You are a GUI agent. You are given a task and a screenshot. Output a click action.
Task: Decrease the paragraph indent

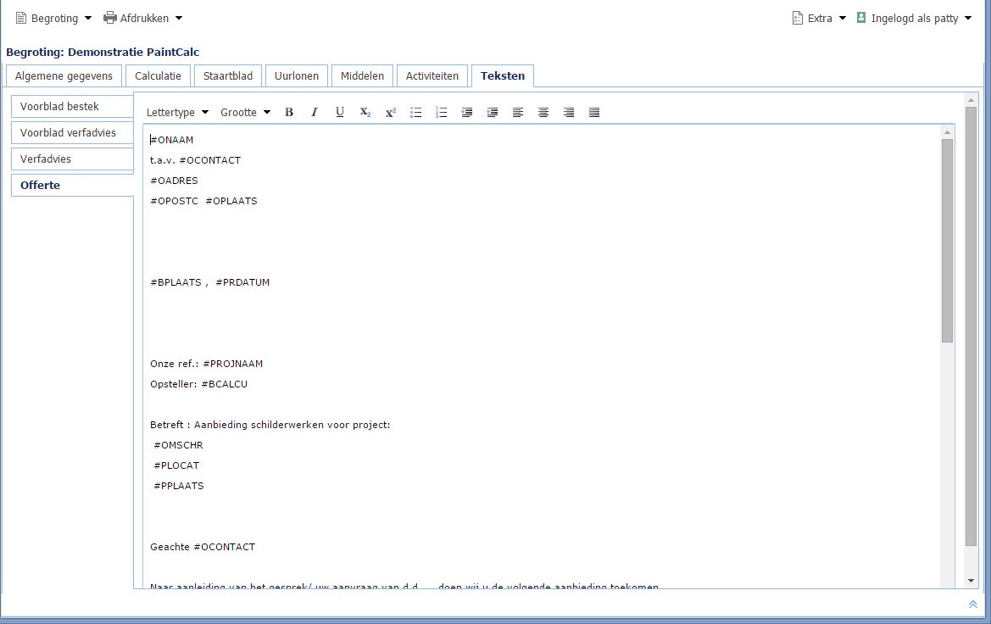click(467, 112)
